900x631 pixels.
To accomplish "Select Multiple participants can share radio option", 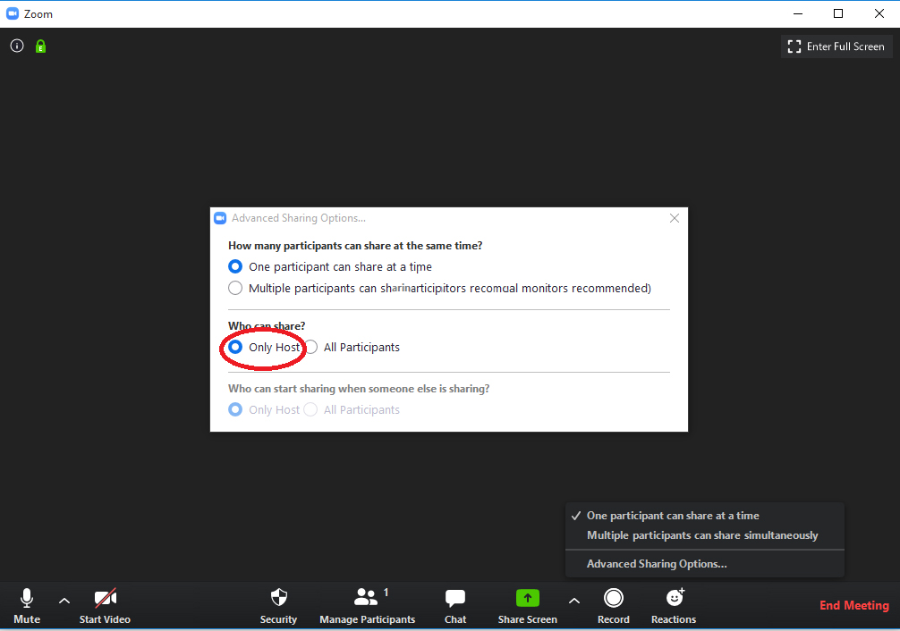I will [x=235, y=288].
